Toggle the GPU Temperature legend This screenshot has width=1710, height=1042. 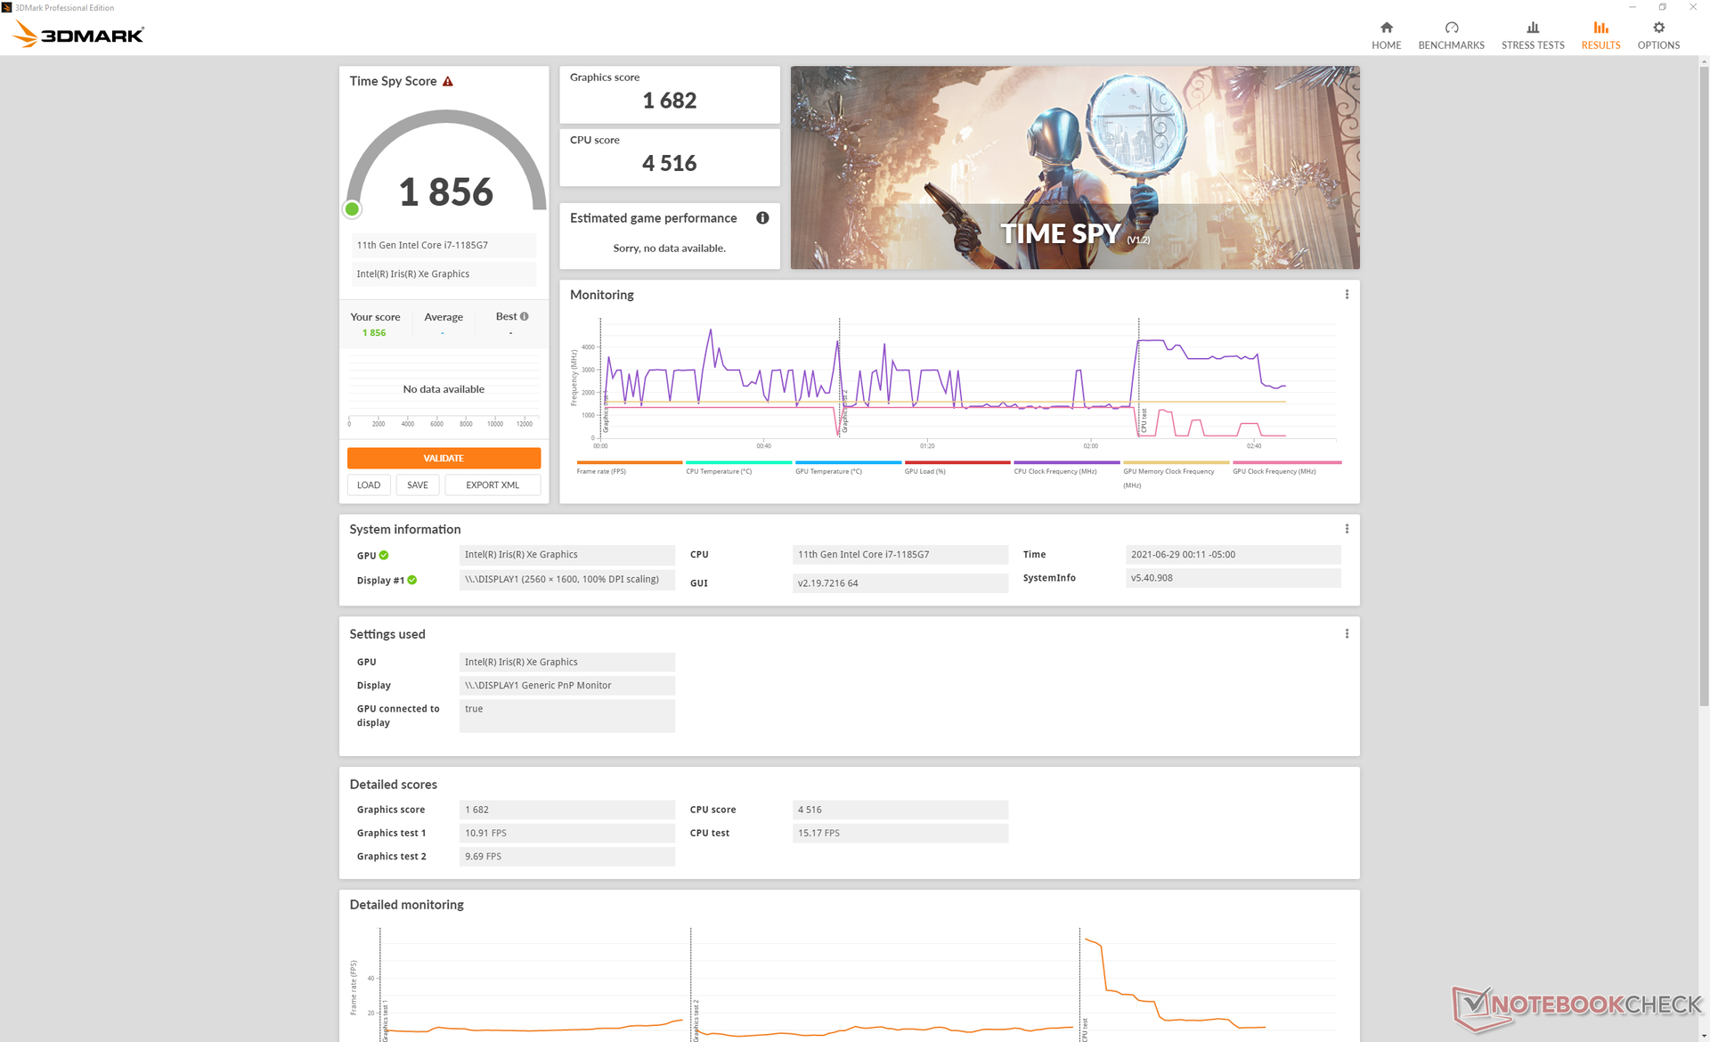point(848,468)
